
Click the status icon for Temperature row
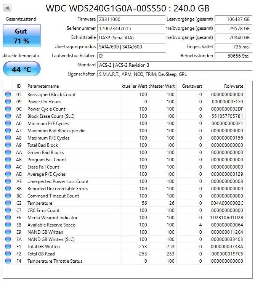click(x=8, y=203)
